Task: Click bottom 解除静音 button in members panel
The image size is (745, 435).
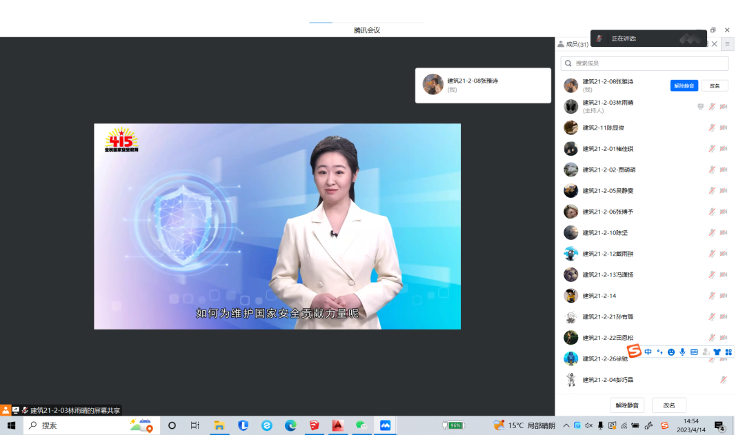Action: [626, 405]
